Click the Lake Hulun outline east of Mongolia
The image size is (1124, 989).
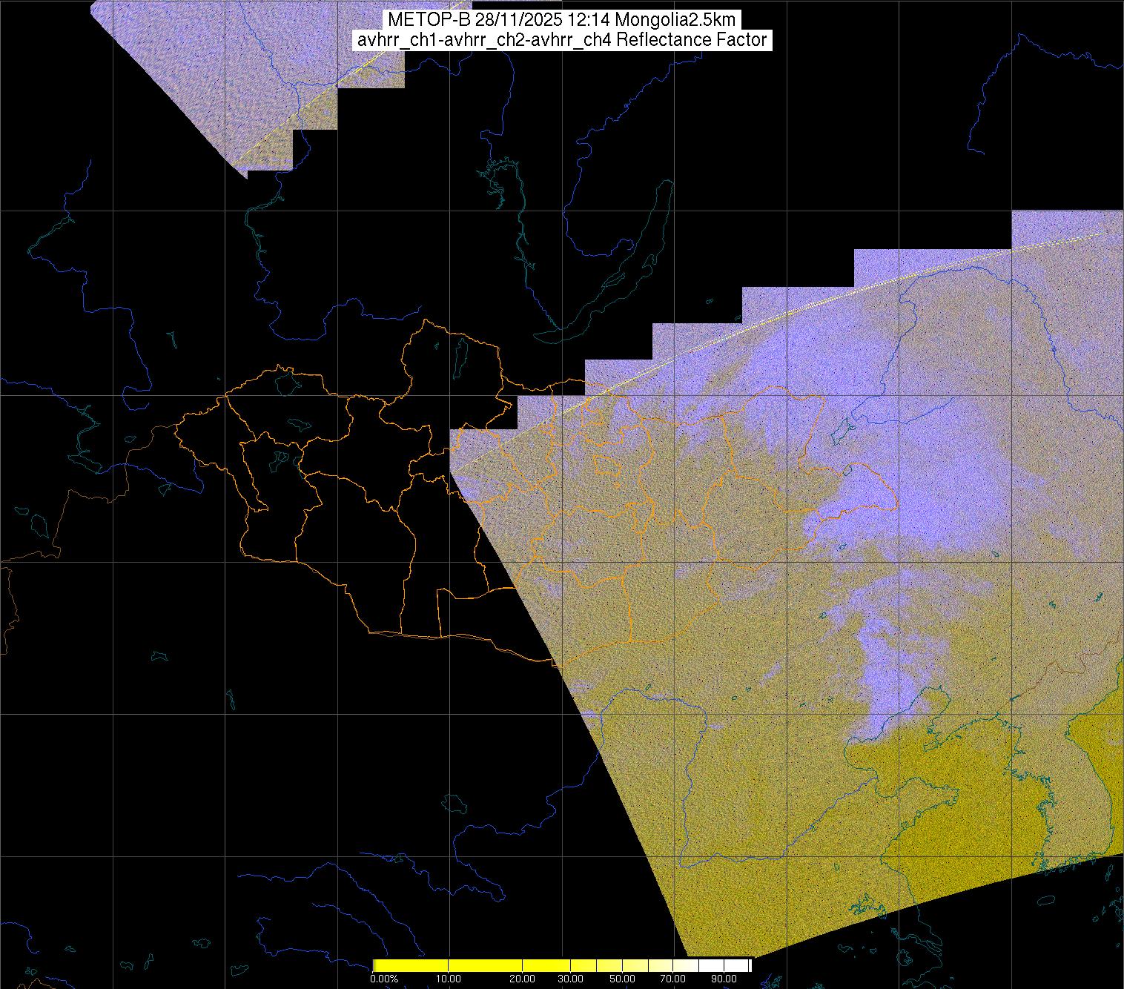[x=840, y=430]
